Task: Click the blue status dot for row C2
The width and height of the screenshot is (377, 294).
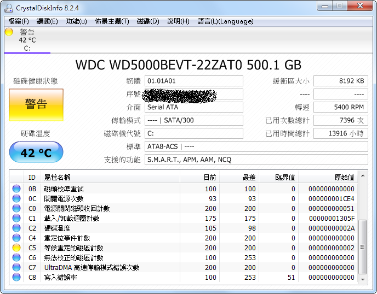Action: pyautogui.click(x=16, y=228)
